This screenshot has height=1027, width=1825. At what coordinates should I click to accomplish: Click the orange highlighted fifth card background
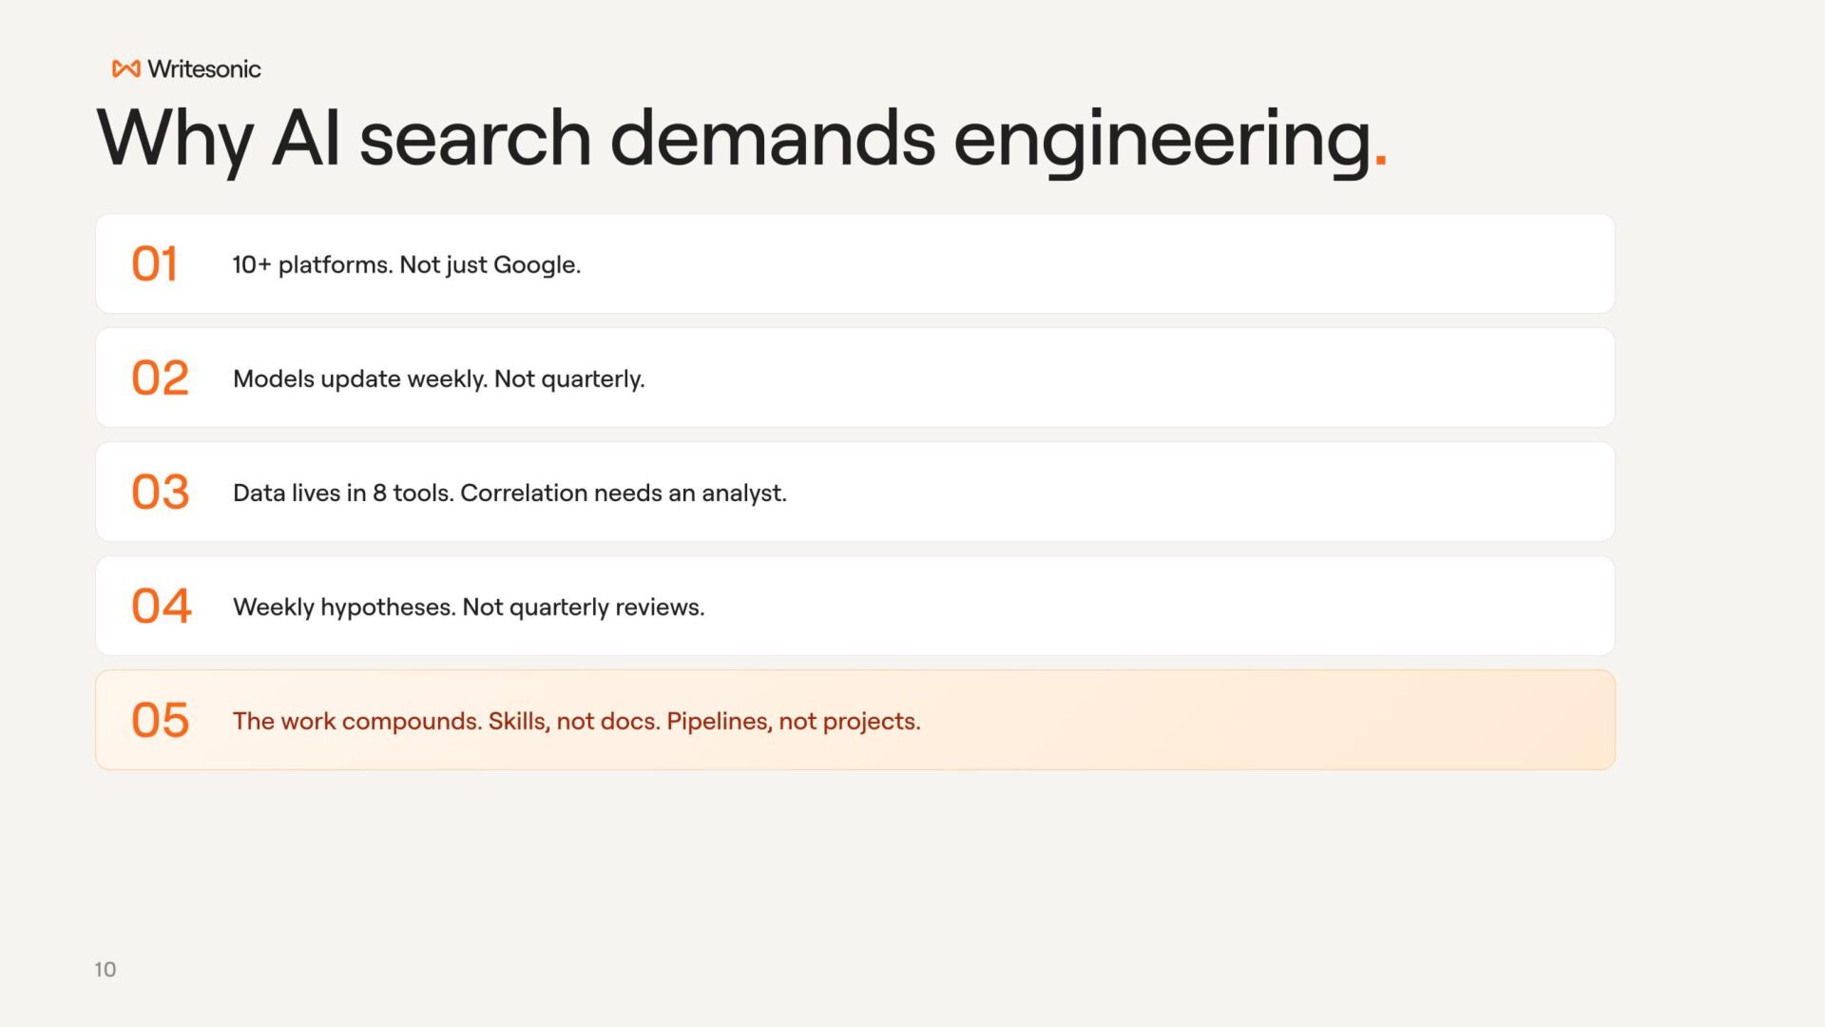click(1264, 721)
